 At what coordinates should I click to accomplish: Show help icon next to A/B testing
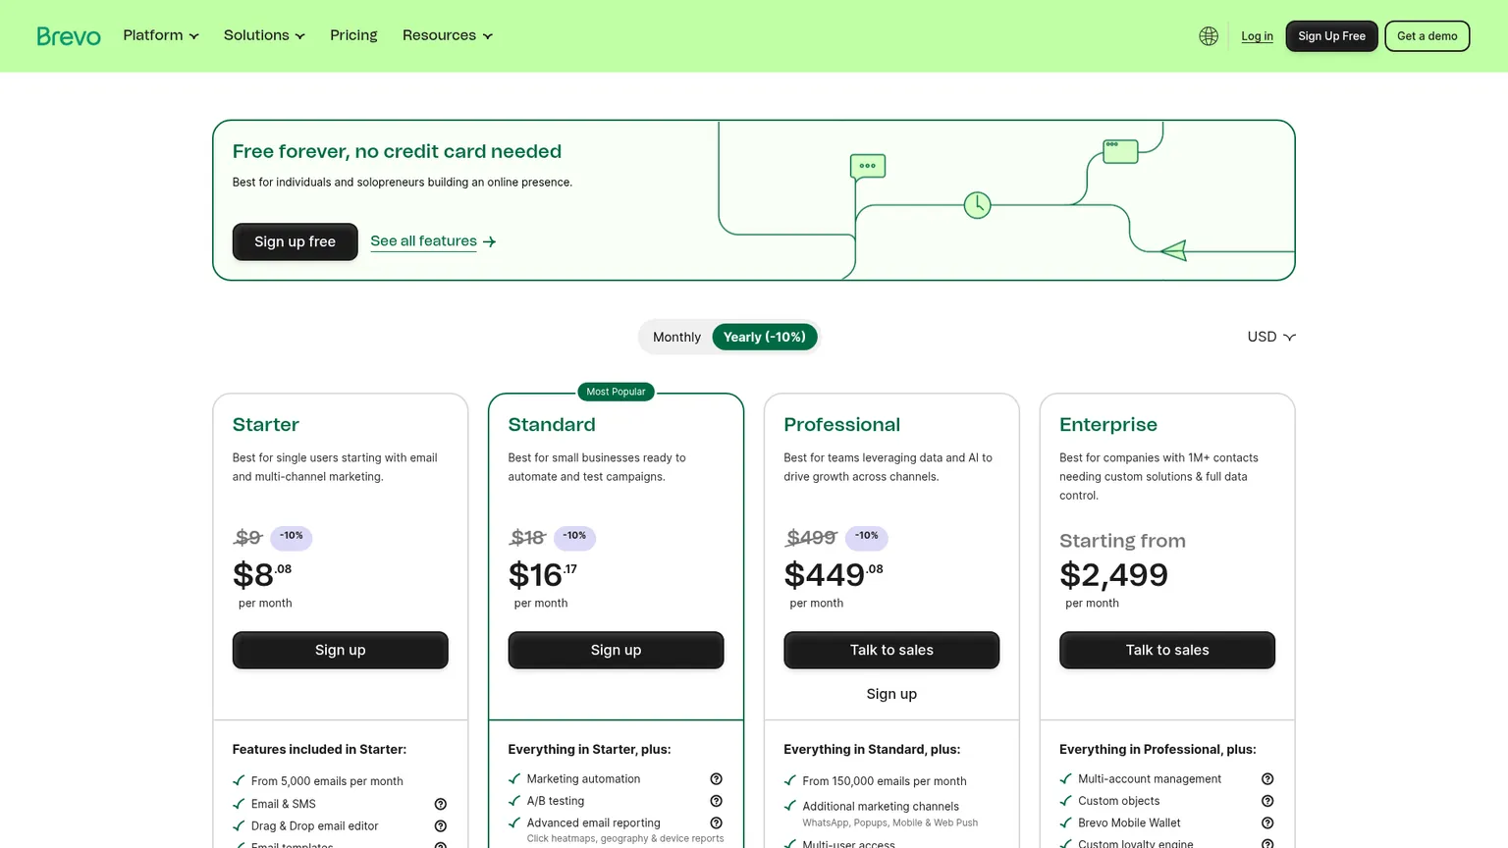[716, 801]
